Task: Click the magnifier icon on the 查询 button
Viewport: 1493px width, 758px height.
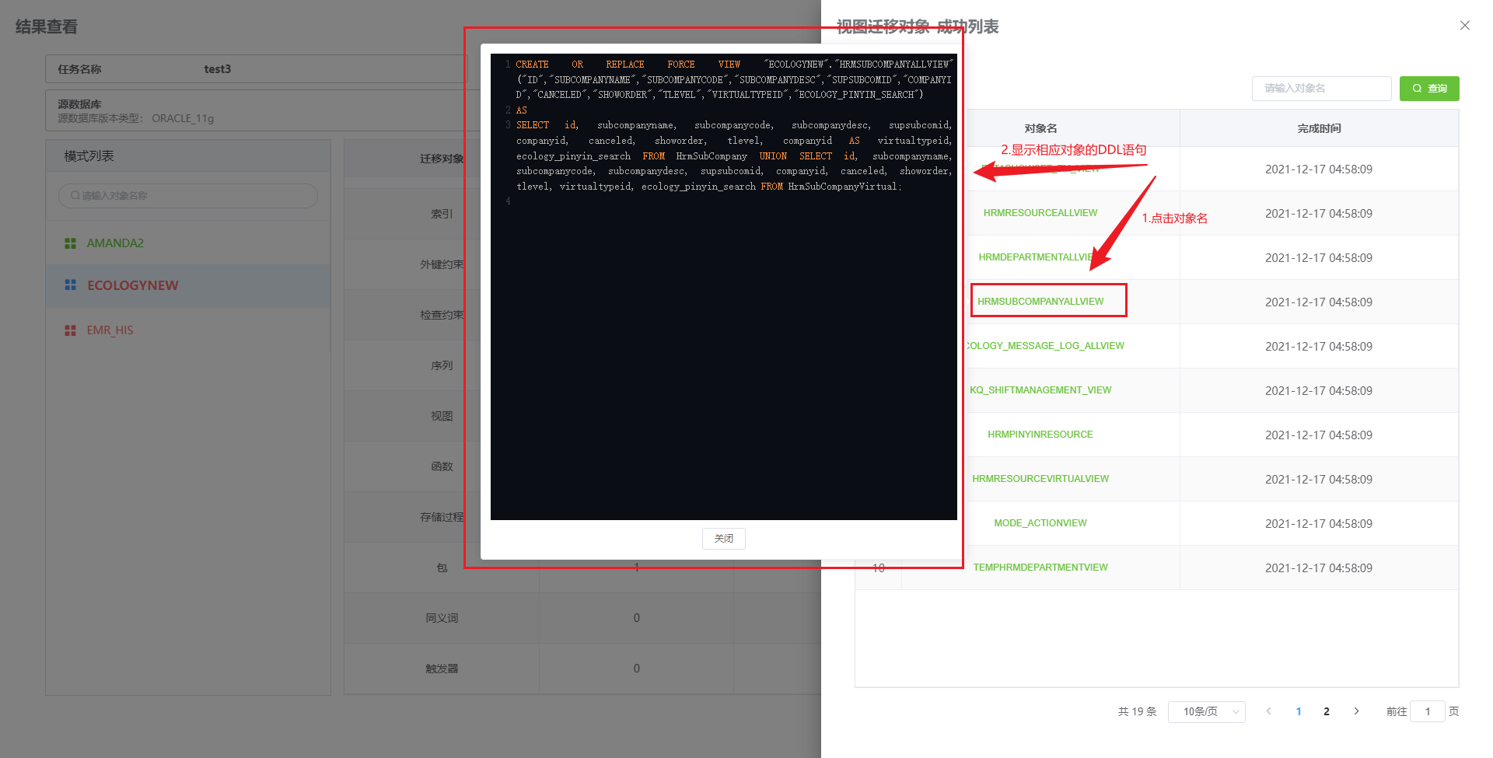Action: (x=1417, y=89)
